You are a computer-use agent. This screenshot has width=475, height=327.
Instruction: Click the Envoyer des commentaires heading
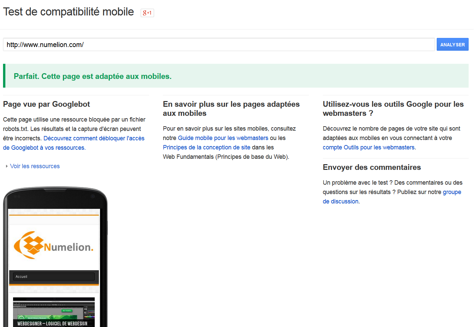372,167
